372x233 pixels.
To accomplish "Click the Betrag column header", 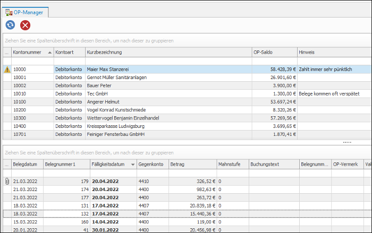I will click(192, 164).
